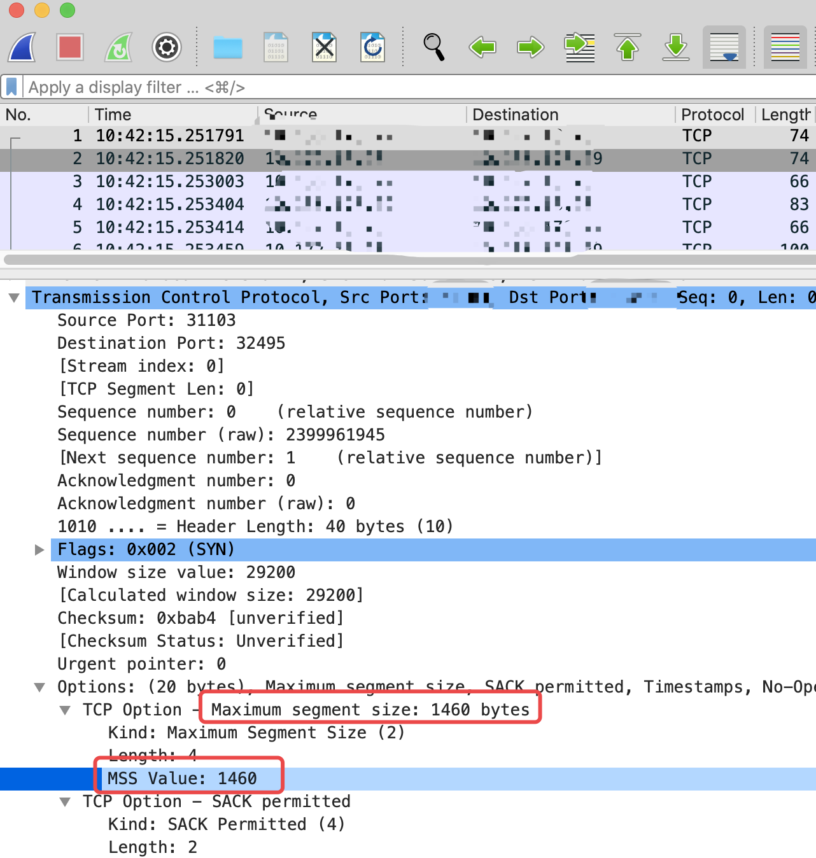Open the capture options gear

tap(167, 47)
